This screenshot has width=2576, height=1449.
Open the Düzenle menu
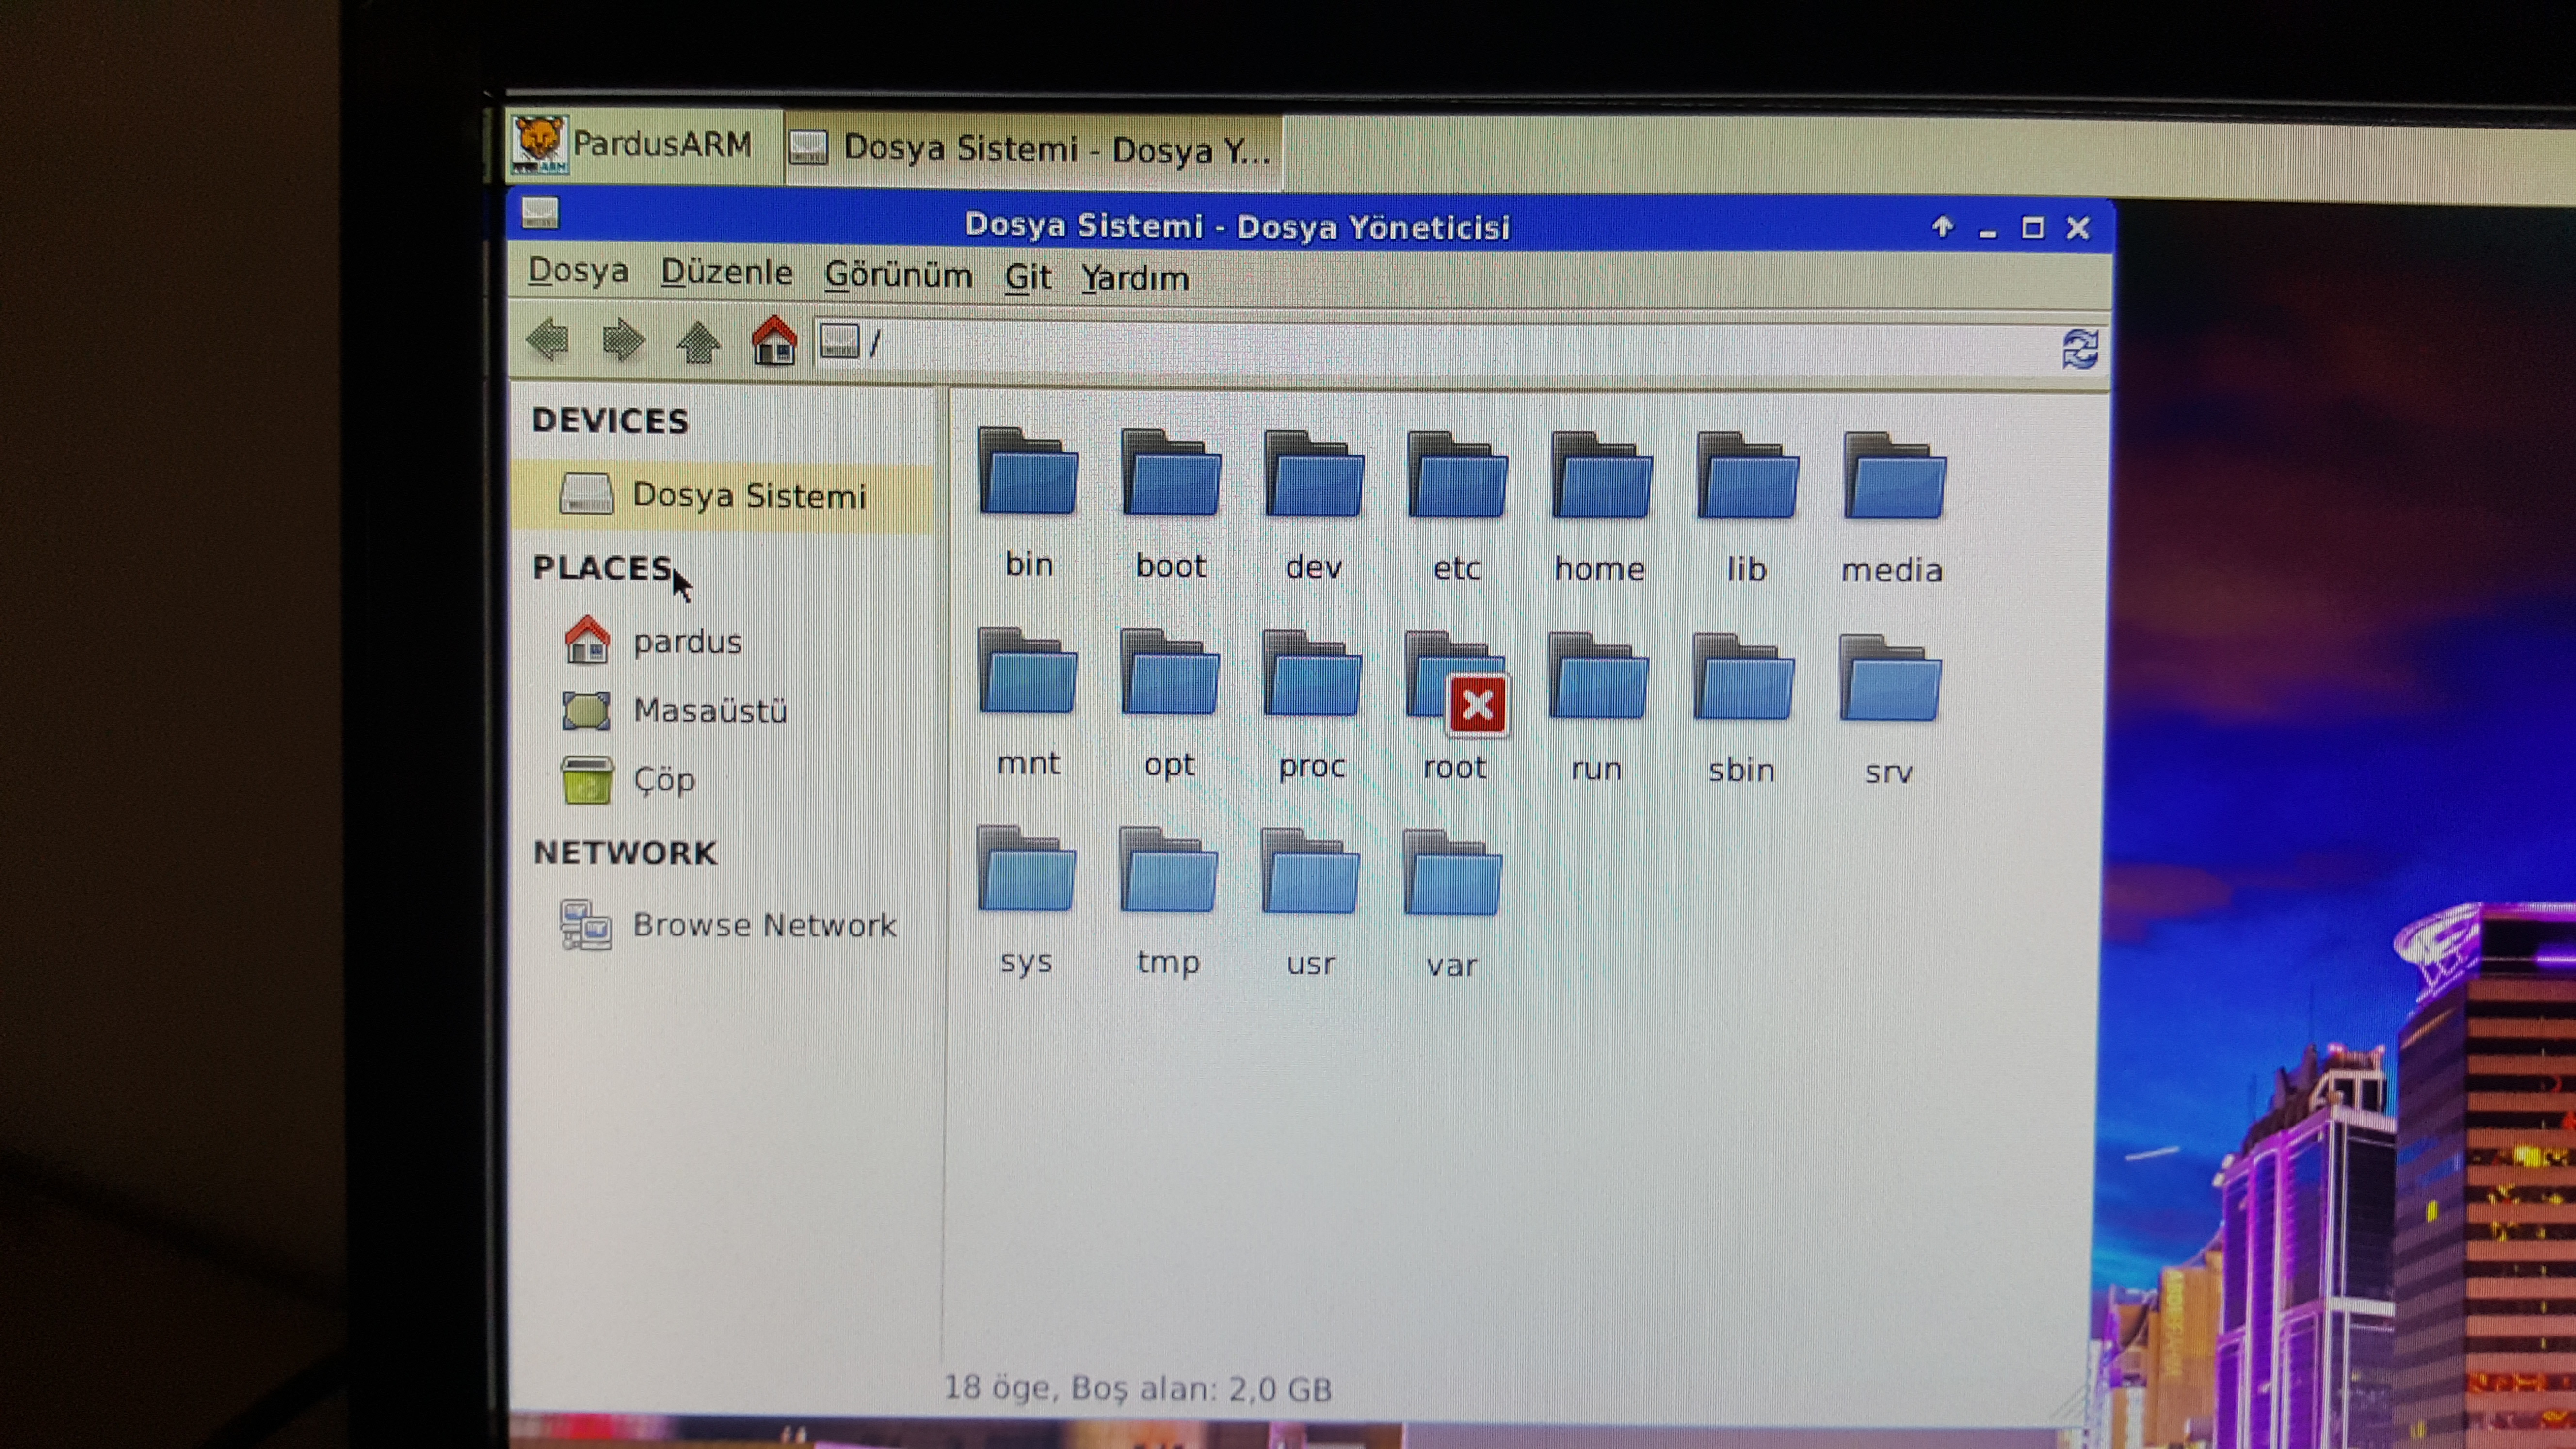point(726,273)
